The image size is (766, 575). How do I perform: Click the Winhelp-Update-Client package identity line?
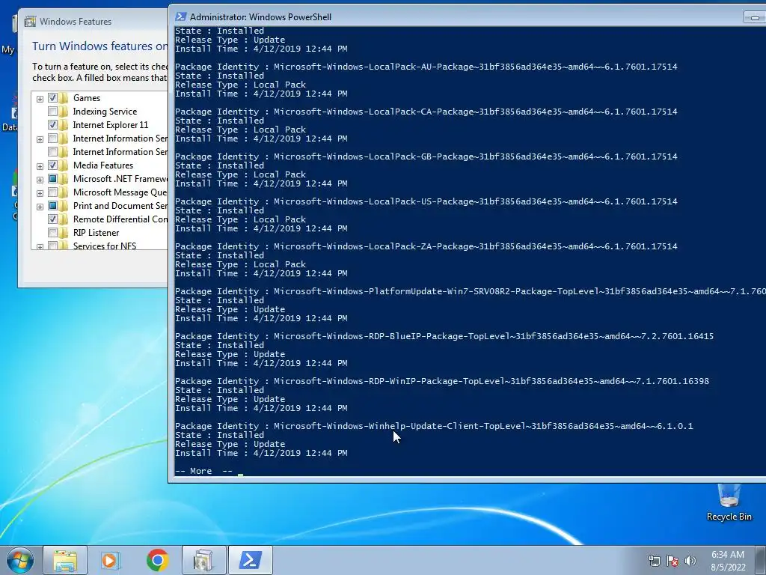(434, 426)
